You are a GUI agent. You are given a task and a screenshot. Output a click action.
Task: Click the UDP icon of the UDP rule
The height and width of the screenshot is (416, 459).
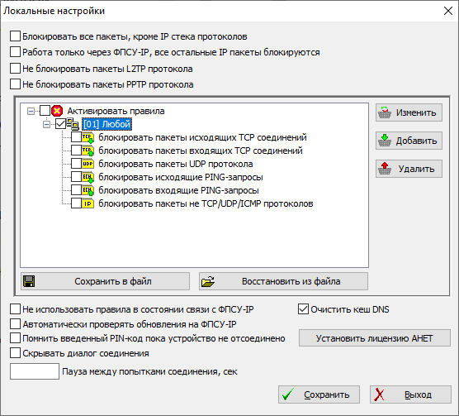(88, 164)
